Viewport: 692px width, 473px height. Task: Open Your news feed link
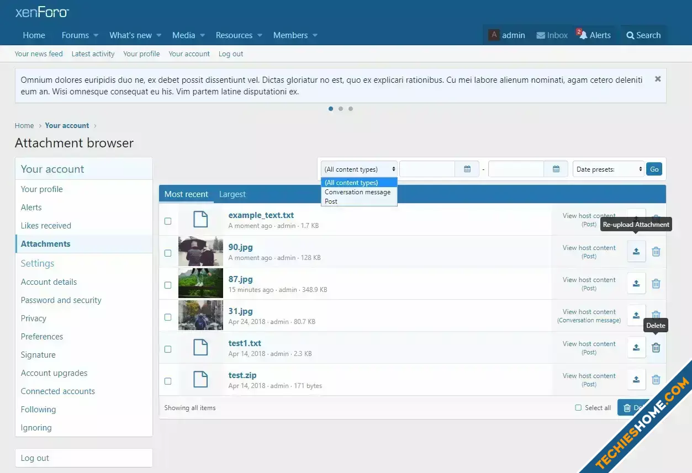[x=39, y=54]
